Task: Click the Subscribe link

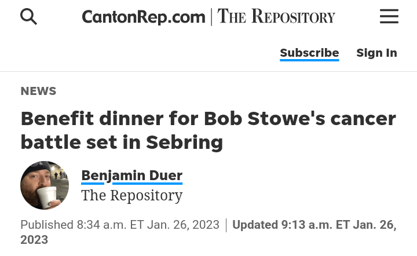Action: [x=309, y=53]
